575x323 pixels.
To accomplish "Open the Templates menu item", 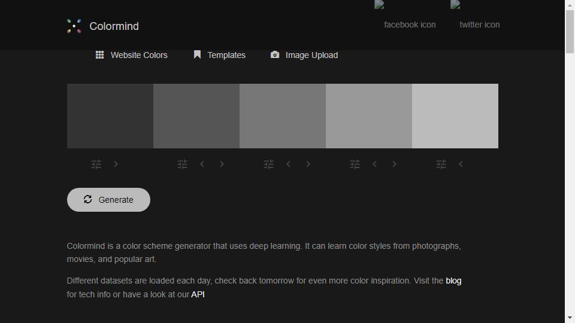I will pyautogui.click(x=219, y=55).
